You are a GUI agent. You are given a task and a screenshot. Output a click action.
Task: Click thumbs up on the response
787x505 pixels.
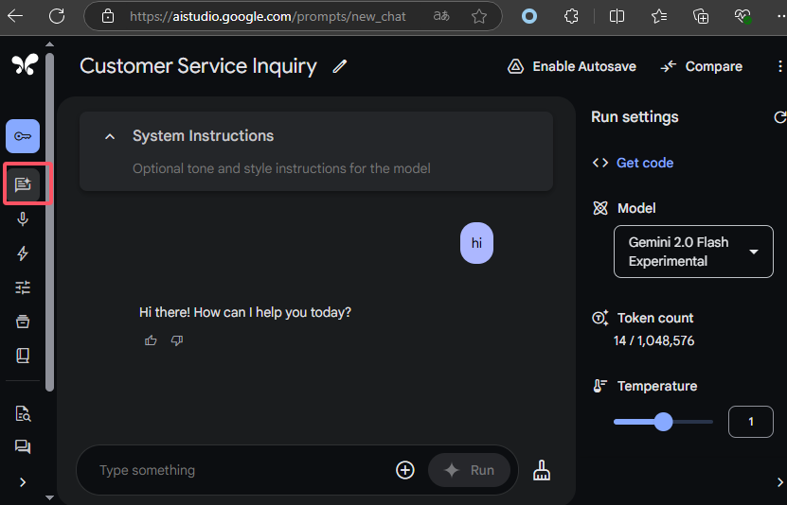pos(151,340)
